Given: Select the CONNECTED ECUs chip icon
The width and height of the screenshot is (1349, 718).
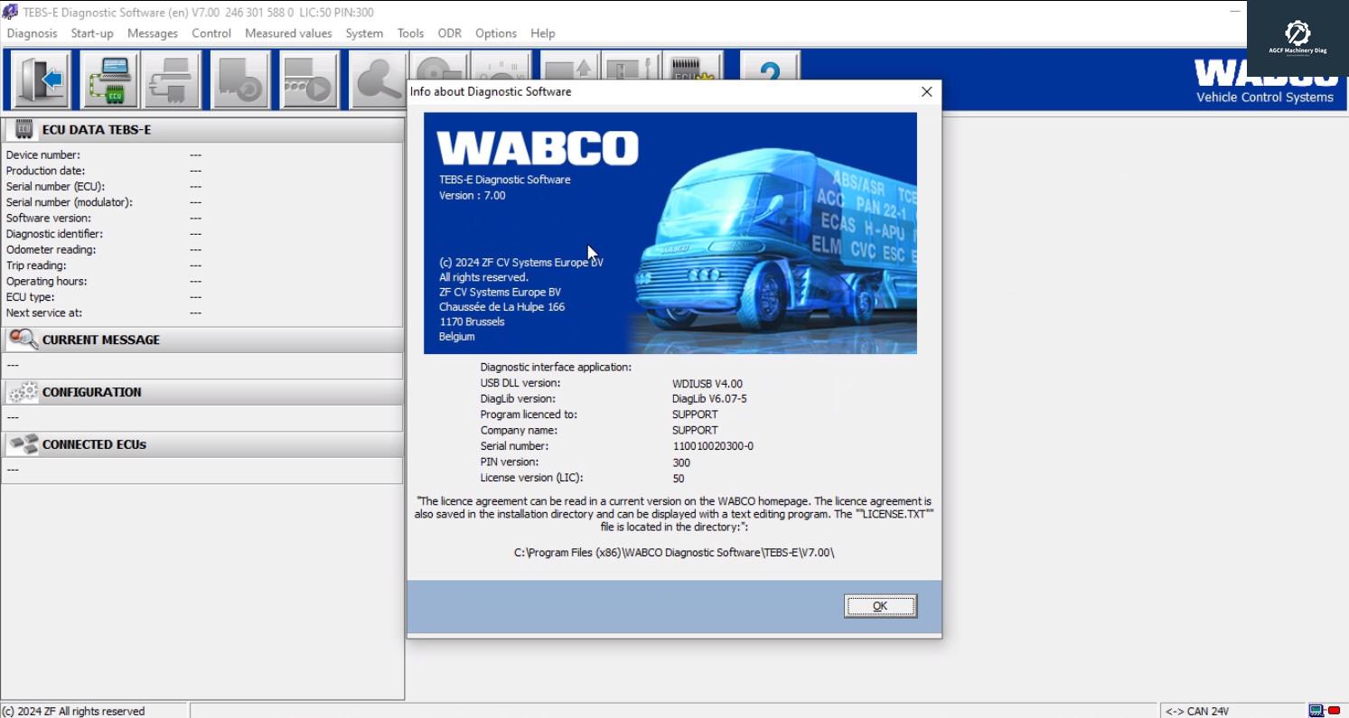Looking at the screenshot, I should (x=23, y=443).
